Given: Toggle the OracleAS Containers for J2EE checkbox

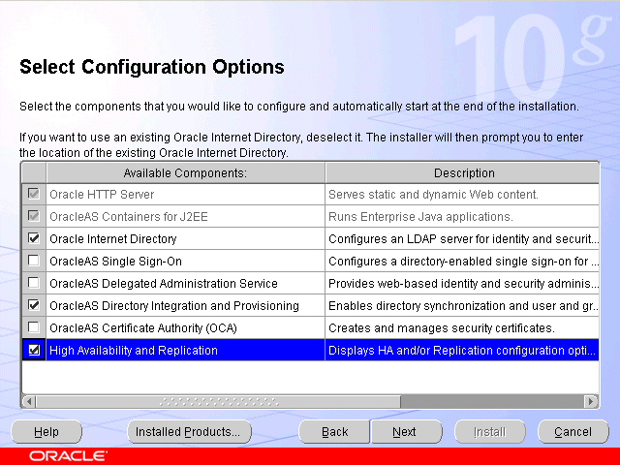Looking at the screenshot, I should pyautogui.click(x=34, y=216).
